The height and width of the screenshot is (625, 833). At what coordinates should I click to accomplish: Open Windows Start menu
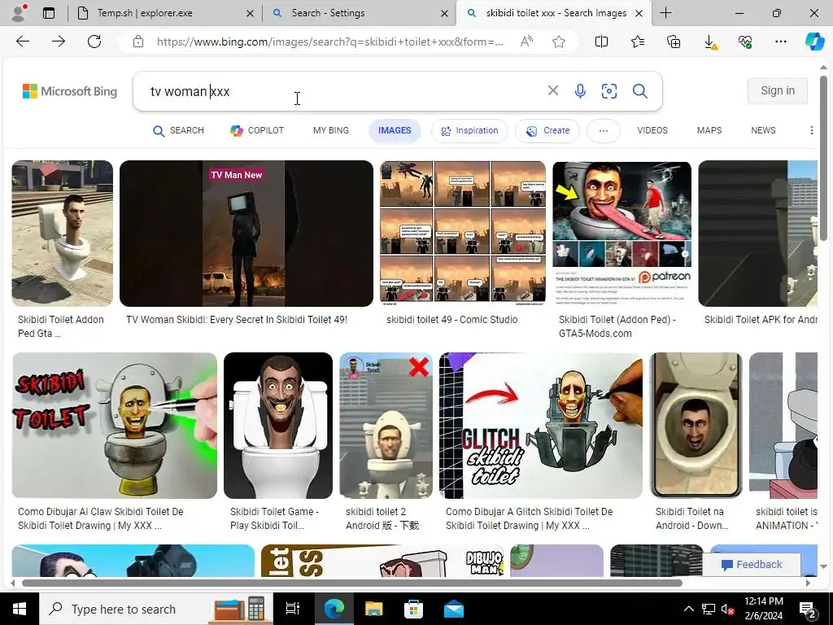click(20, 609)
